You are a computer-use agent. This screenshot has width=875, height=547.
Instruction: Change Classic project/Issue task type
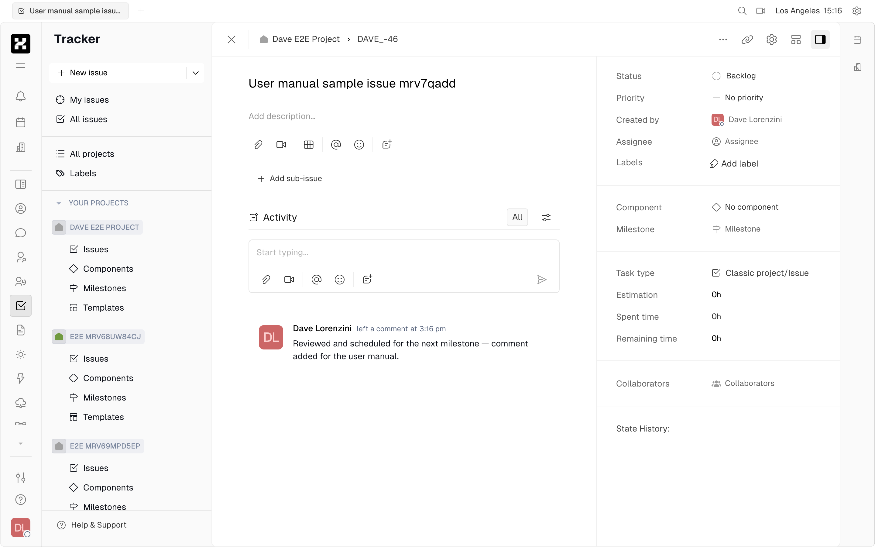(x=760, y=273)
